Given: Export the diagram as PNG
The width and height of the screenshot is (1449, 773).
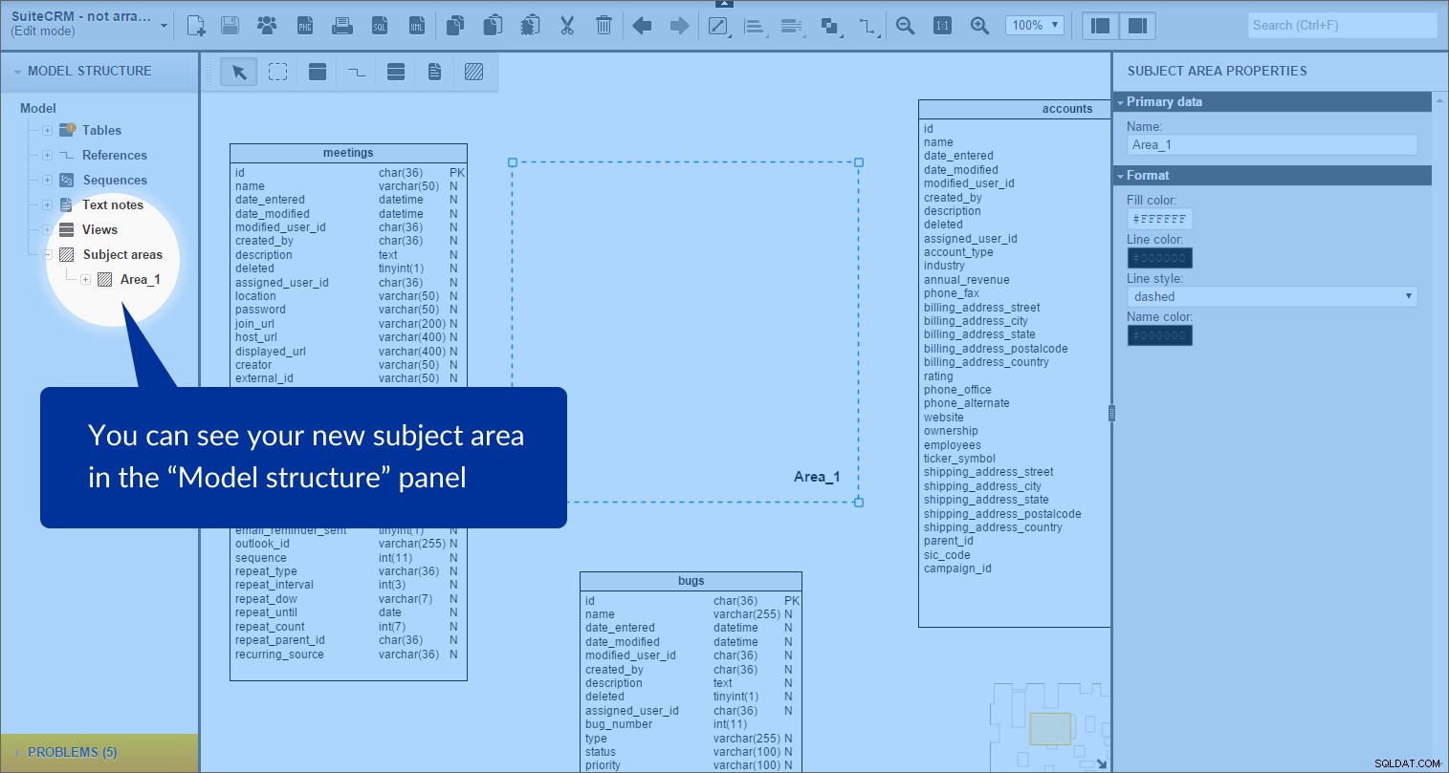Looking at the screenshot, I should pyautogui.click(x=305, y=26).
